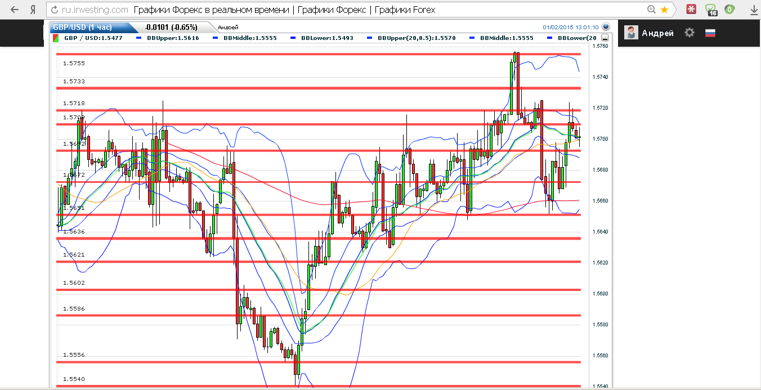Change language via the Russian flag

tap(710, 33)
